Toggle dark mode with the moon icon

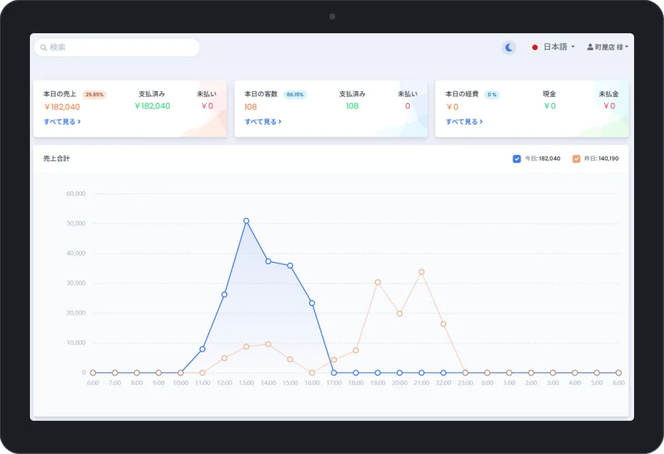pyautogui.click(x=509, y=47)
